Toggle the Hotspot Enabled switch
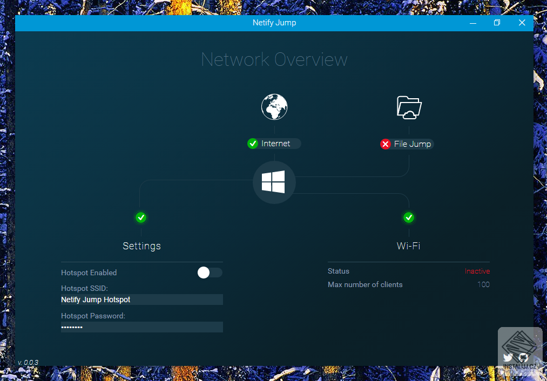547x381 pixels. tap(210, 273)
